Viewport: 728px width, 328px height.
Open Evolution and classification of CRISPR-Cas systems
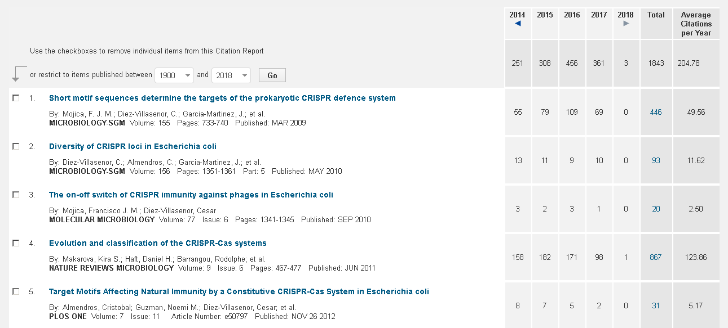click(x=158, y=243)
